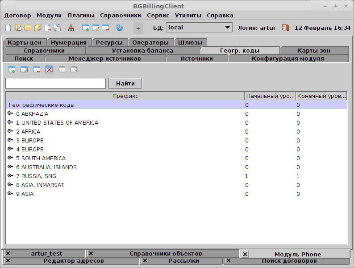This screenshot has width=354, height=268.
Task: Expand the 1 UNITED STATES OF AMERICA node
Action: [x=10, y=122]
